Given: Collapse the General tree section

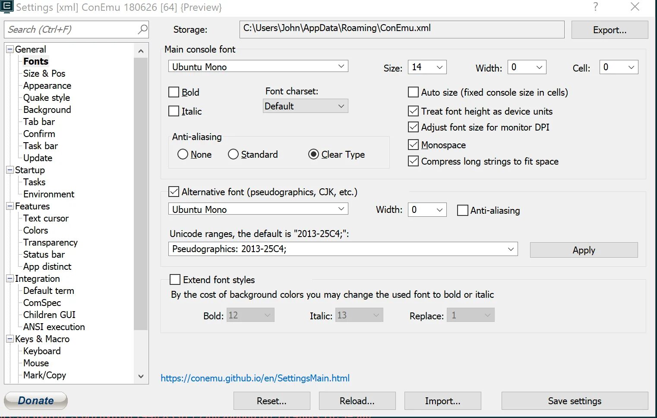Looking at the screenshot, I should pyautogui.click(x=9, y=49).
